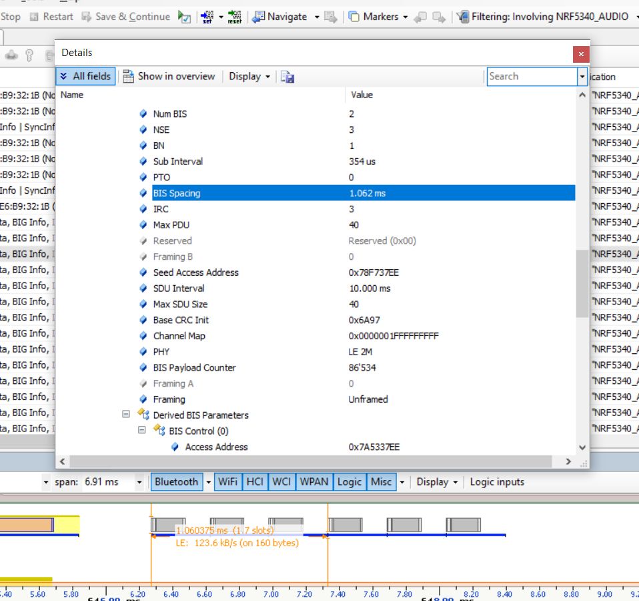Viewport: 639px width, 601px height.
Task: Click the Markers icon
Action: 354,17
